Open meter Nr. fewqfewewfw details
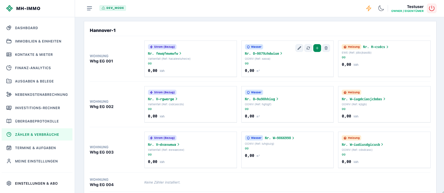The width and height of the screenshot is (444, 193). tap(165, 53)
